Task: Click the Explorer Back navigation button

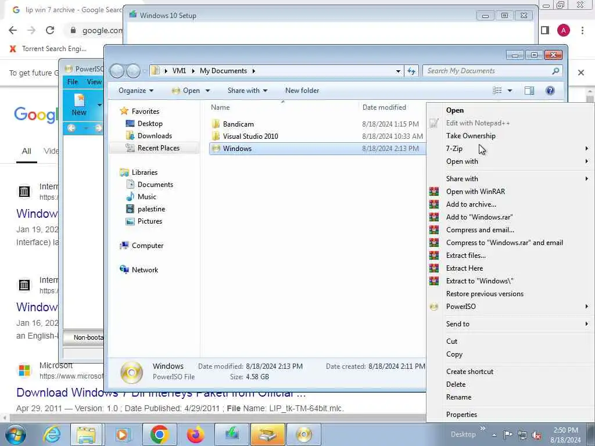Action: pyautogui.click(x=117, y=71)
